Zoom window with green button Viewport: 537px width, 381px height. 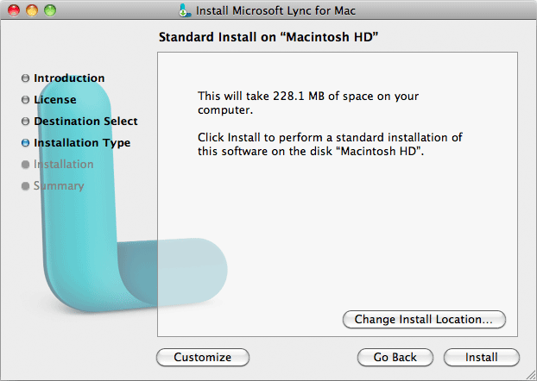coord(50,10)
